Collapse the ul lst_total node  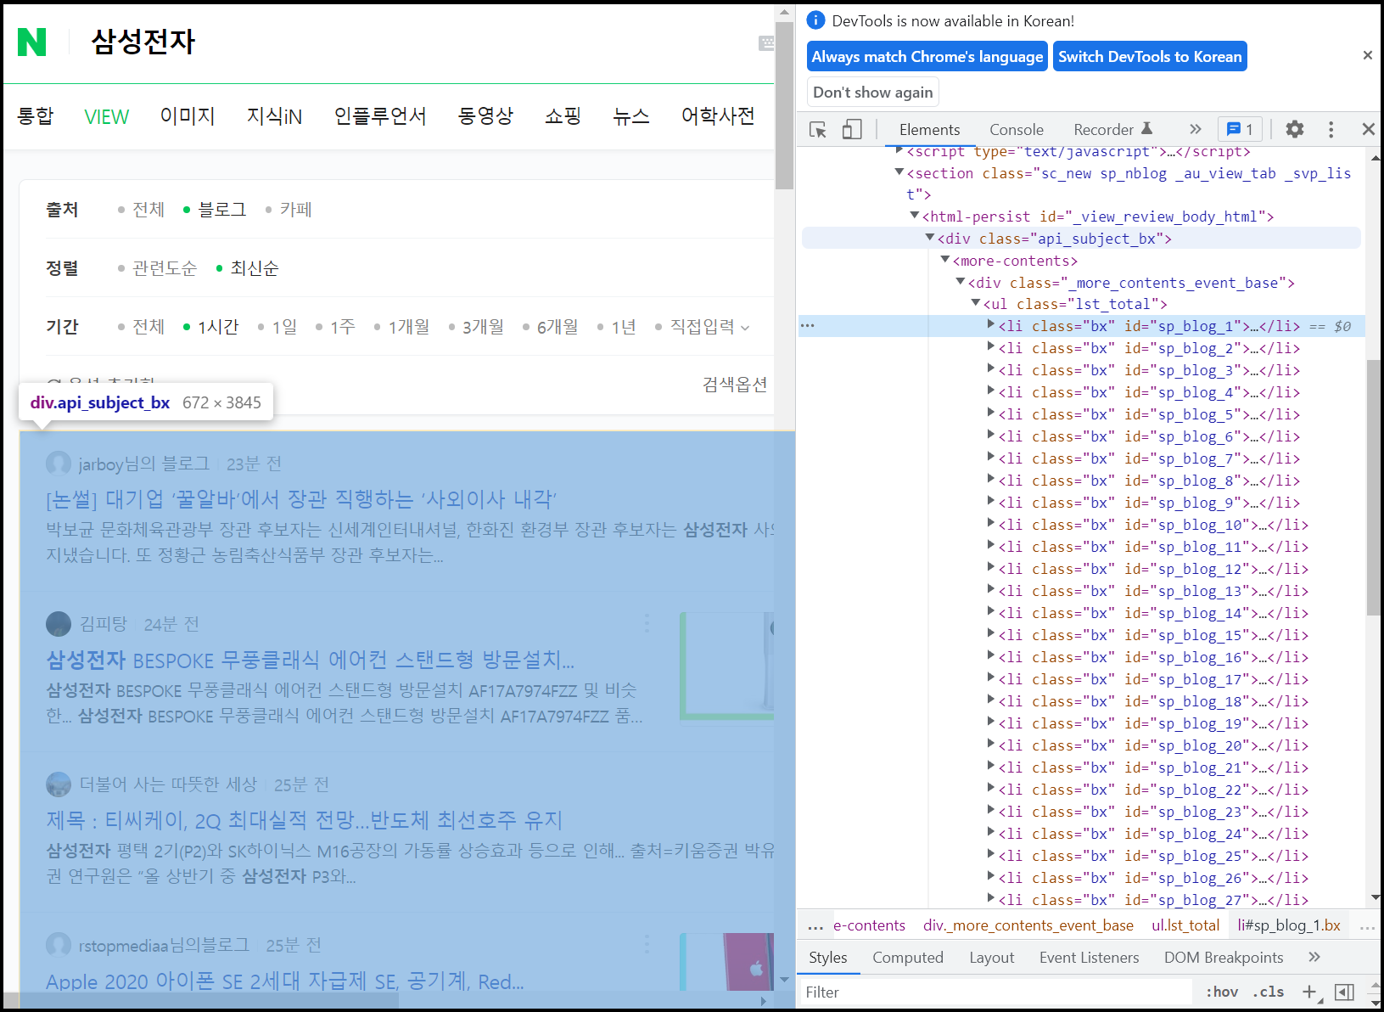[976, 303]
